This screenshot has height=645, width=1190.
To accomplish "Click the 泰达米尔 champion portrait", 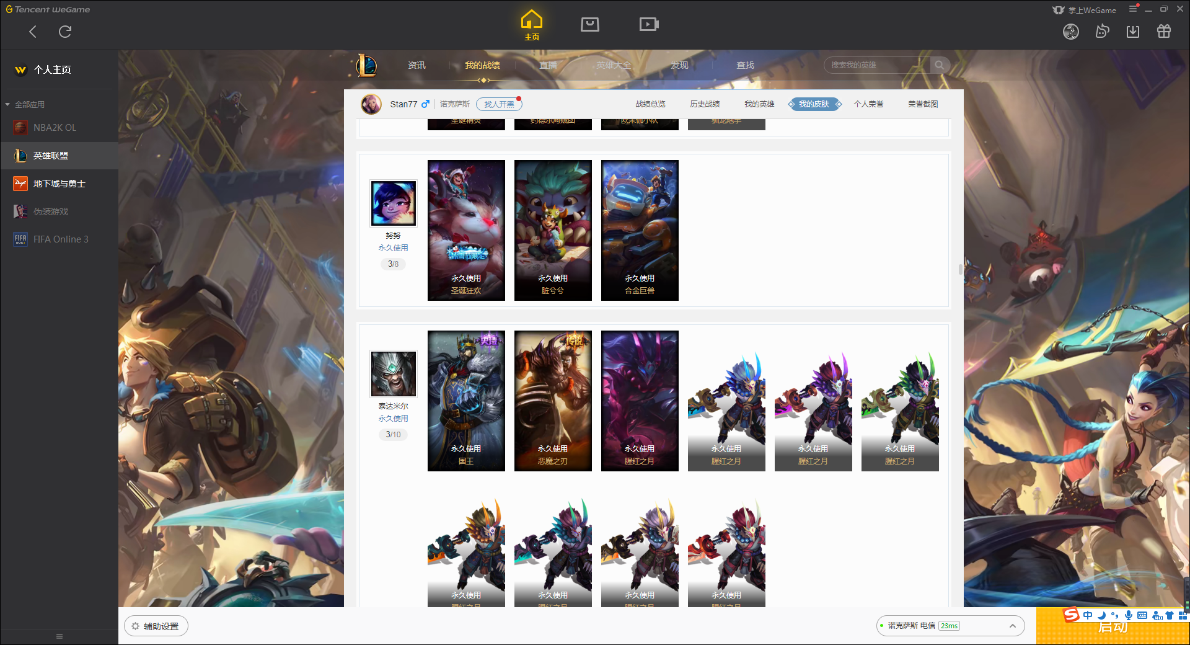I will (394, 374).
